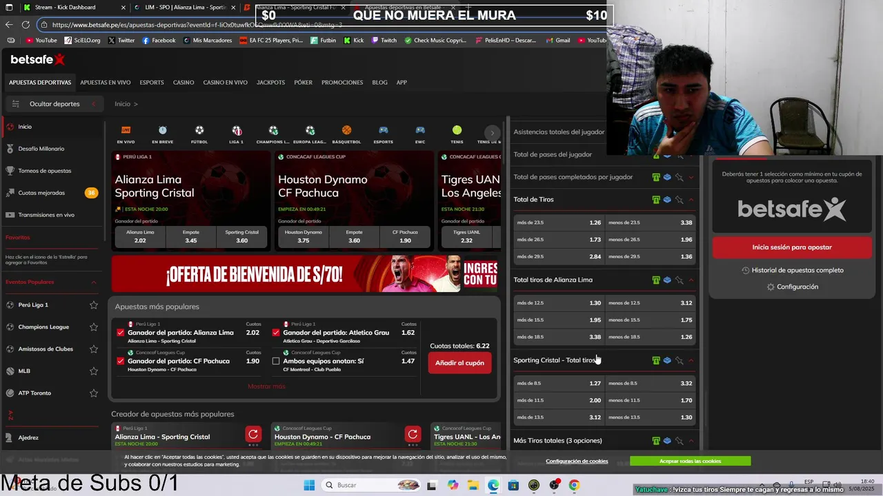This screenshot has height=496, width=883.
Task: Open Historial de apuestas completo
Action: [792, 271]
